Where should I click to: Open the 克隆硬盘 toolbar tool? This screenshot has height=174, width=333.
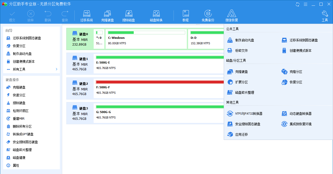(x=107, y=16)
